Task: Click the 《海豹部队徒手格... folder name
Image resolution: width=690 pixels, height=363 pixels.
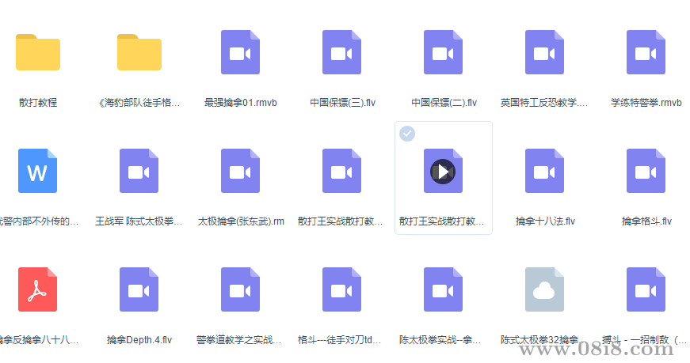Action: (x=139, y=103)
